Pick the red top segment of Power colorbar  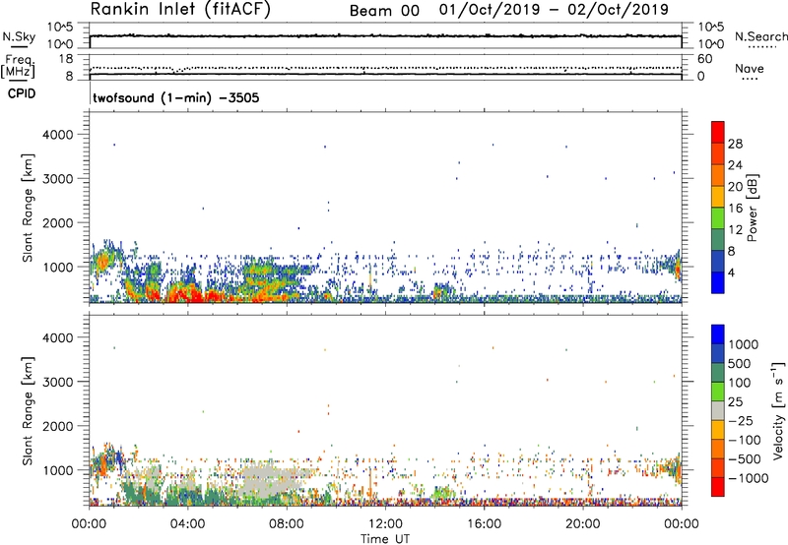pyautogui.click(x=718, y=132)
